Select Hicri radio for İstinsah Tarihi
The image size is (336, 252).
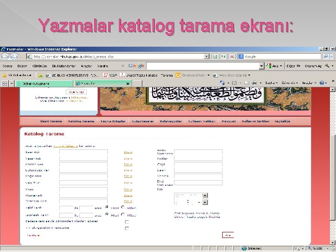click(x=107, y=215)
